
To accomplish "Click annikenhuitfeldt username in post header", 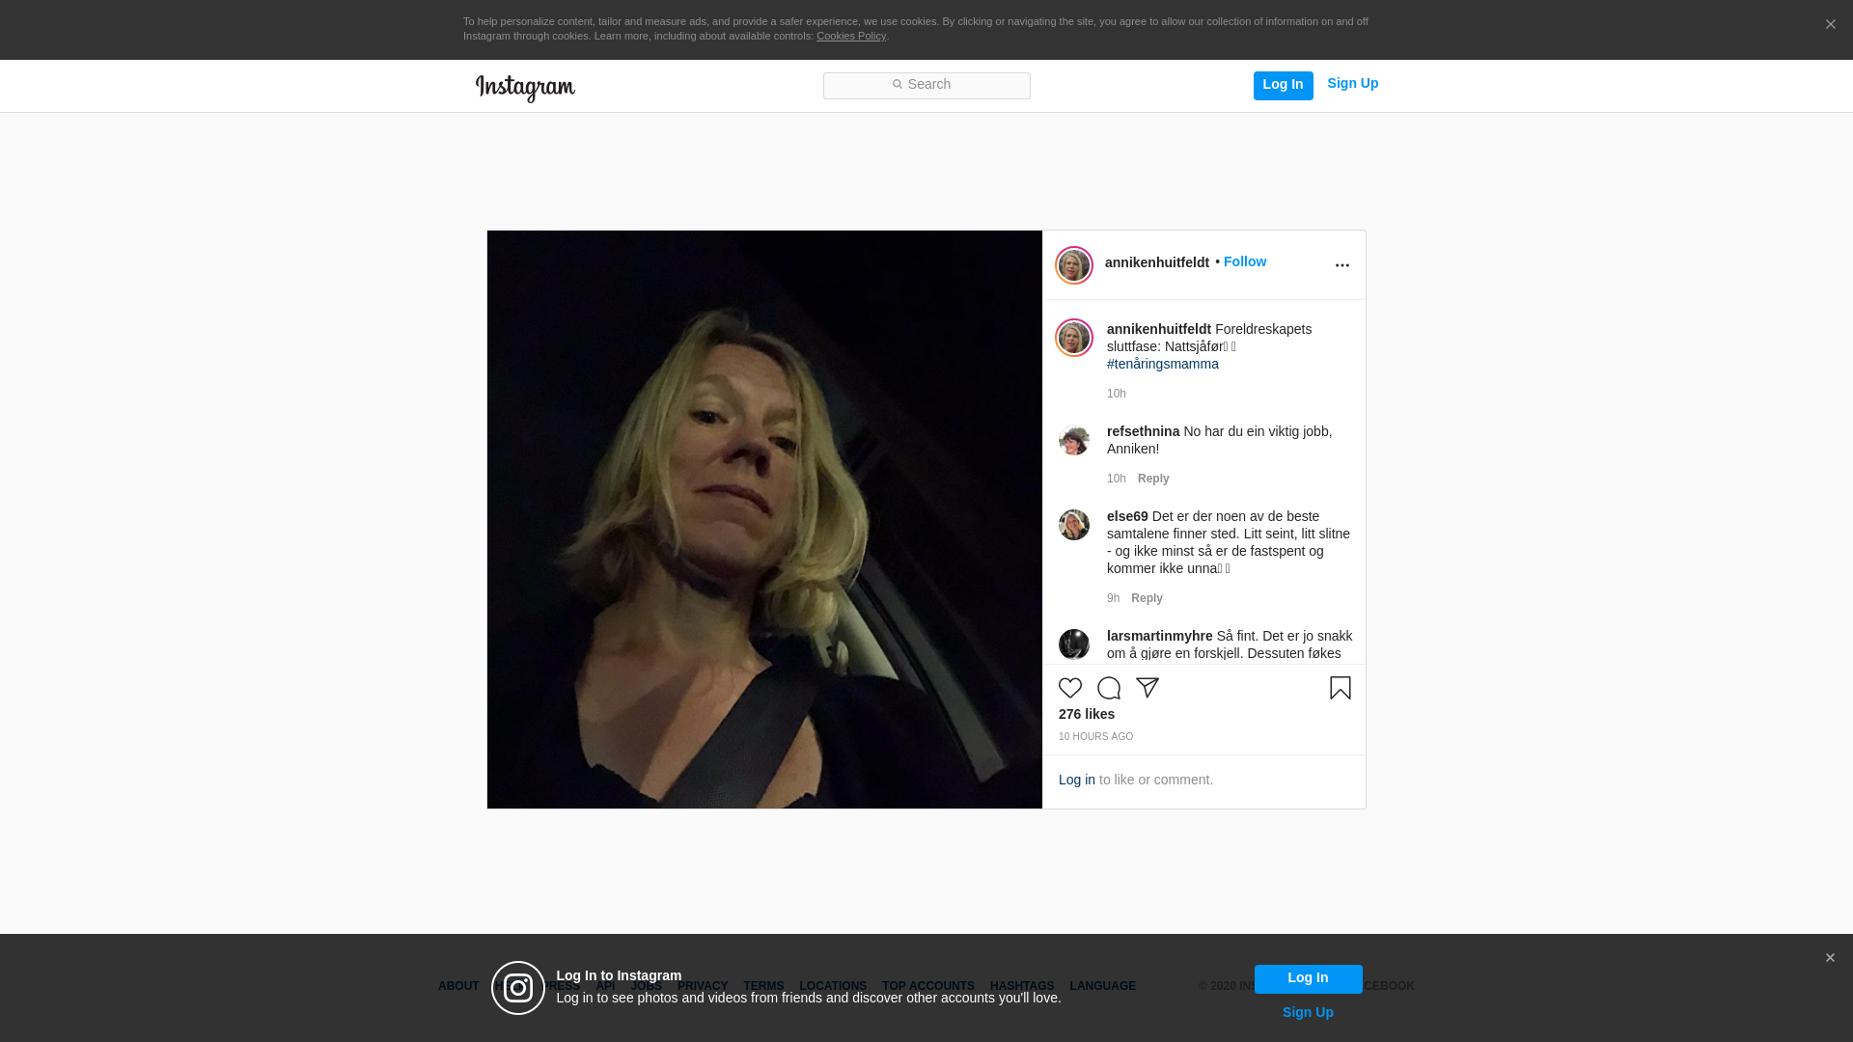I will coord(1156,262).
